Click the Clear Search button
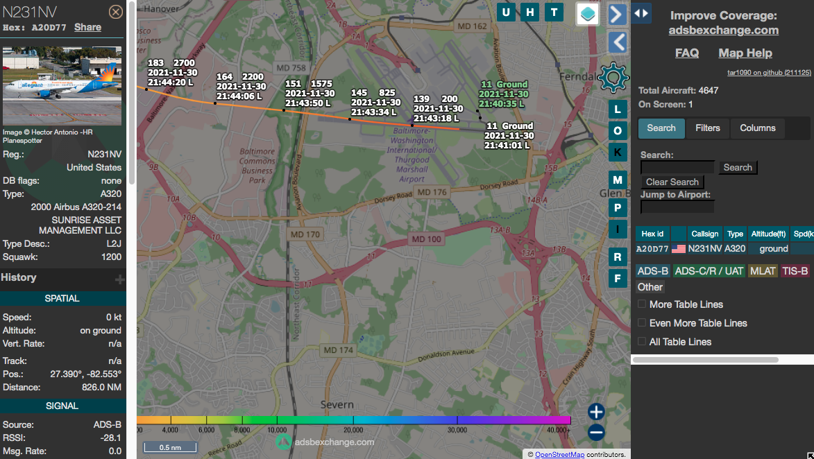 pos(672,182)
